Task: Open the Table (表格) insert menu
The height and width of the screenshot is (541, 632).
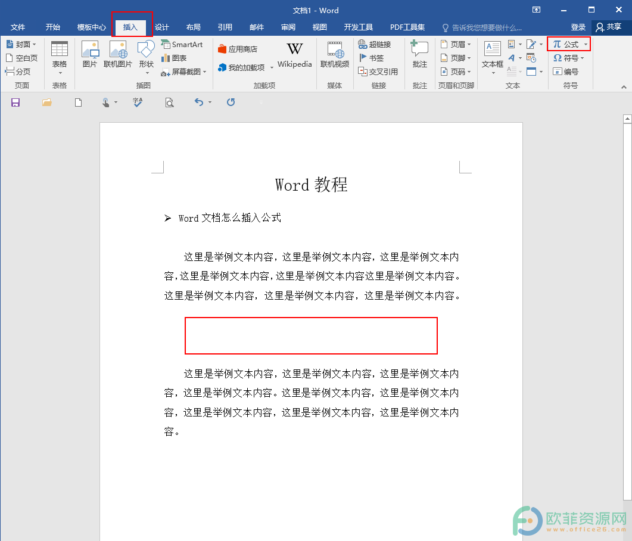Action: 59,58
